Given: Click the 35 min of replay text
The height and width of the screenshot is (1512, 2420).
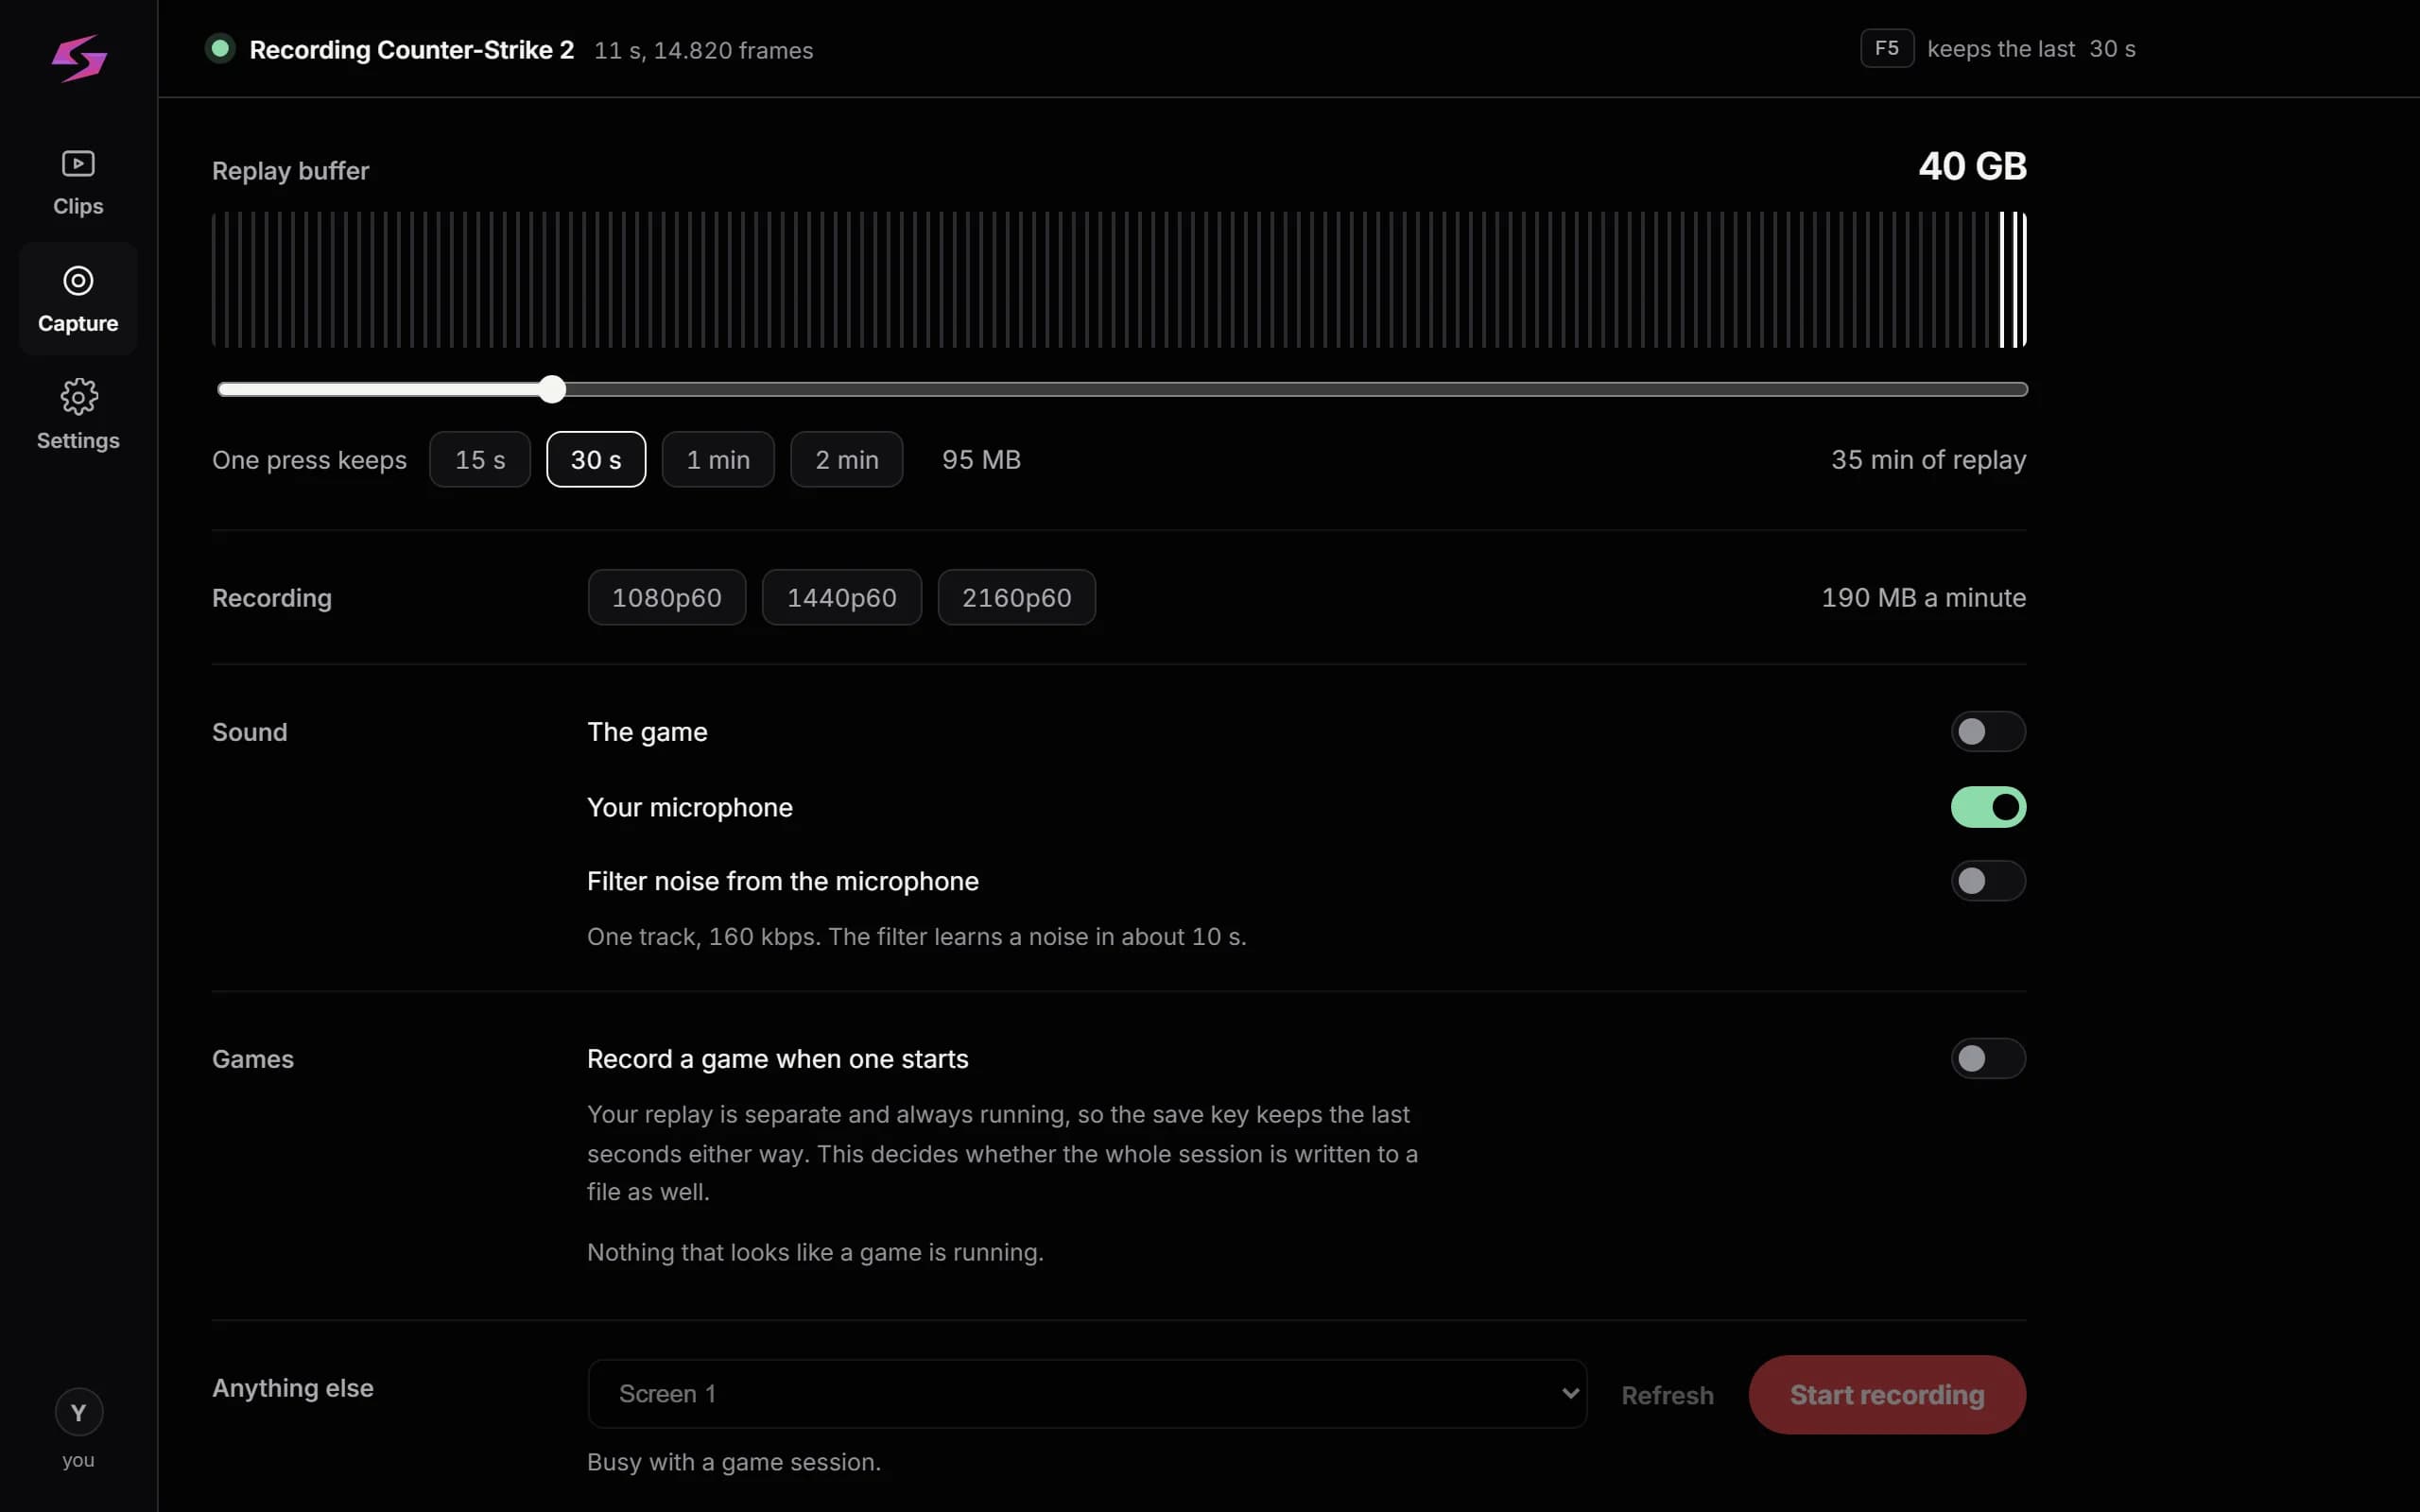Looking at the screenshot, I should 1928,460.
